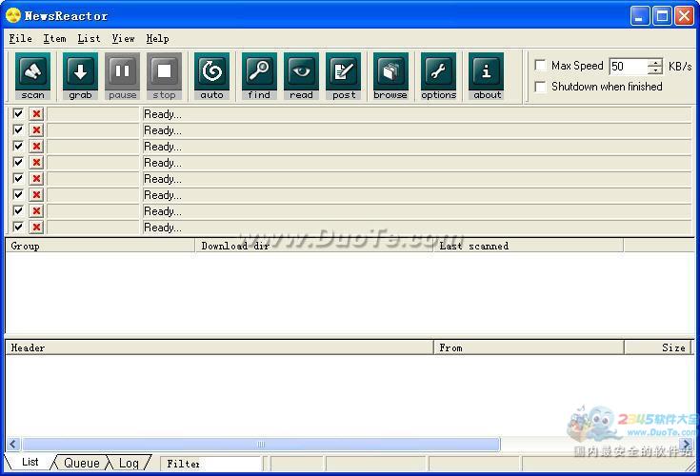Click the post message icon

[x=343, y=76]
